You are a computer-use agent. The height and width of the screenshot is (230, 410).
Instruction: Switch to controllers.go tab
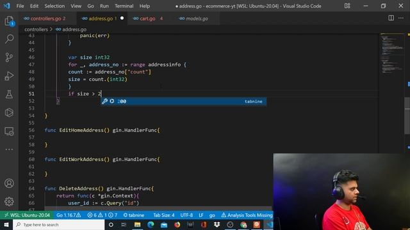point(47,19)
